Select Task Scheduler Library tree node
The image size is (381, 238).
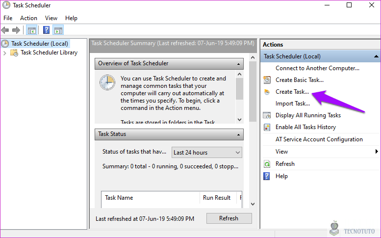(49, 53)
